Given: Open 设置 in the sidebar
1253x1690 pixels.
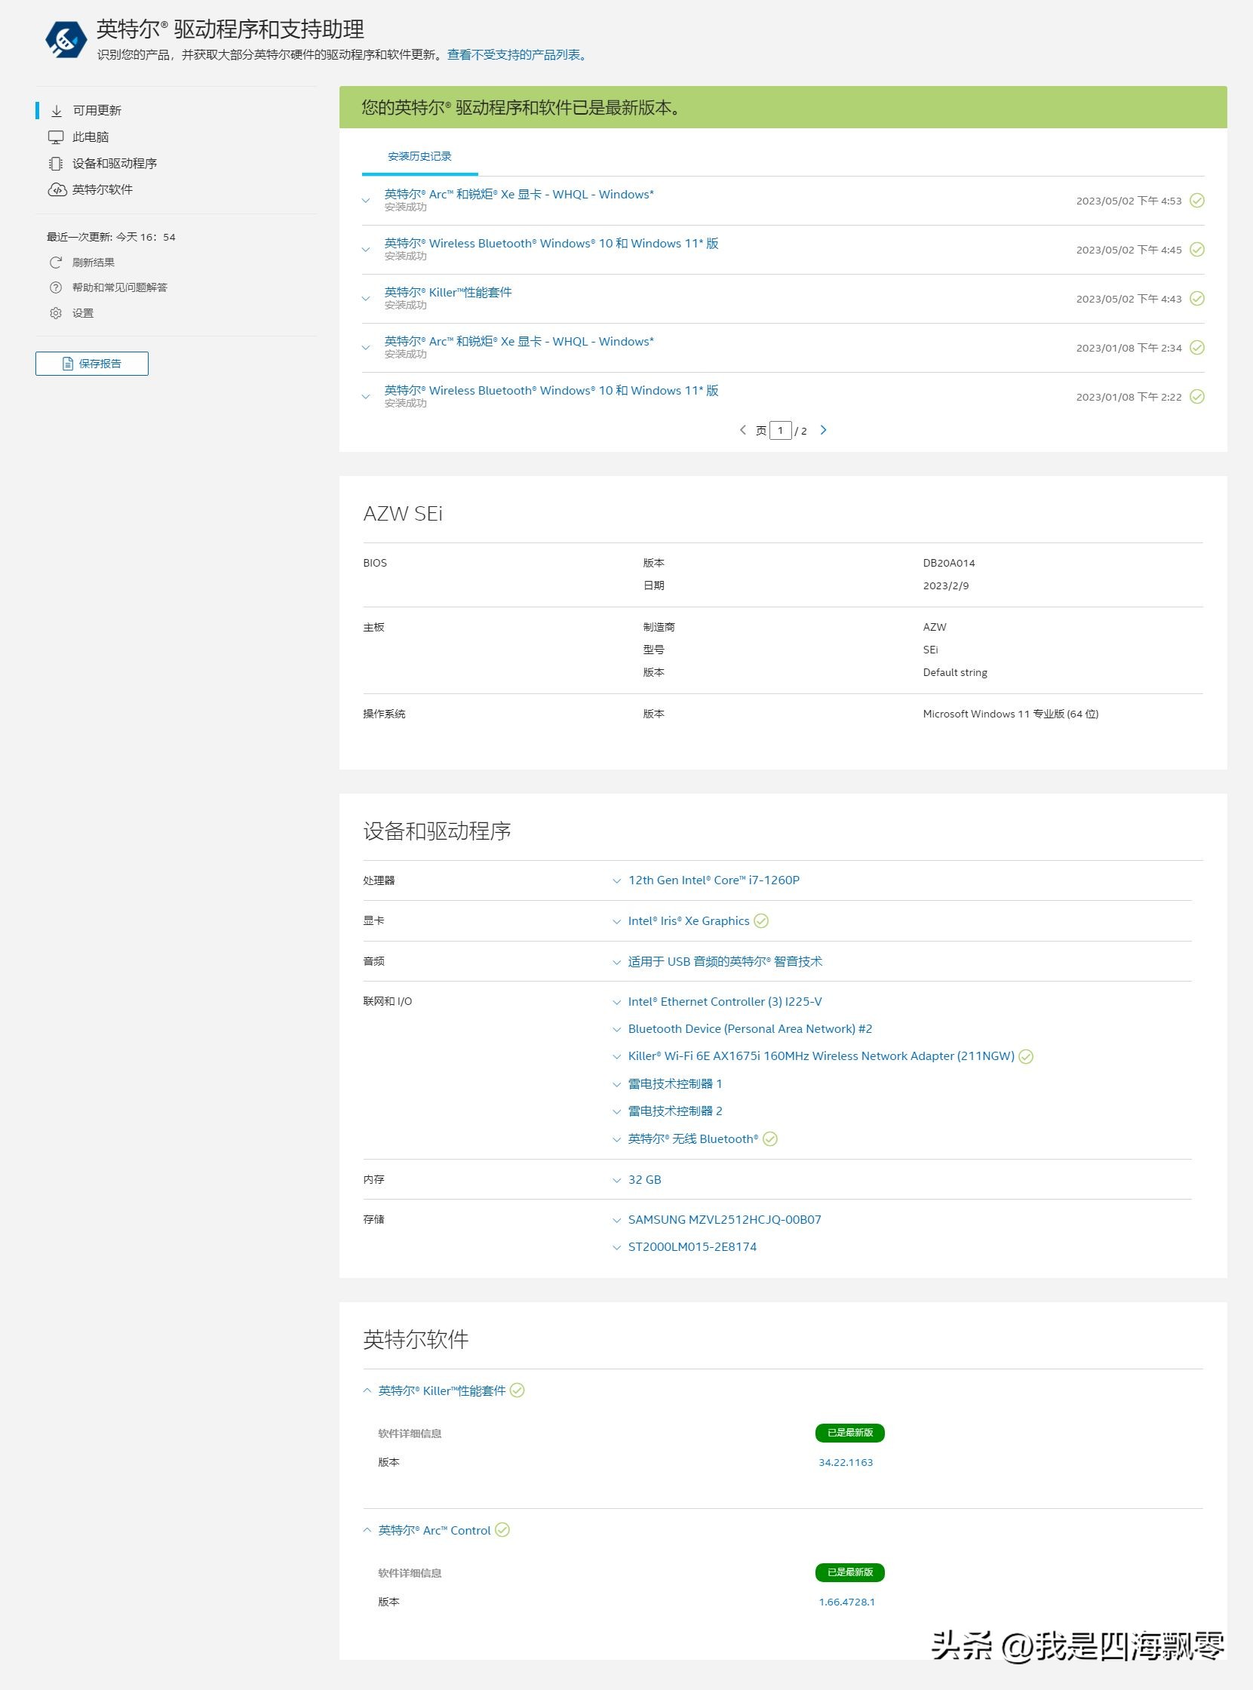Looking at the screenshot, I should [x=83, y=313].
